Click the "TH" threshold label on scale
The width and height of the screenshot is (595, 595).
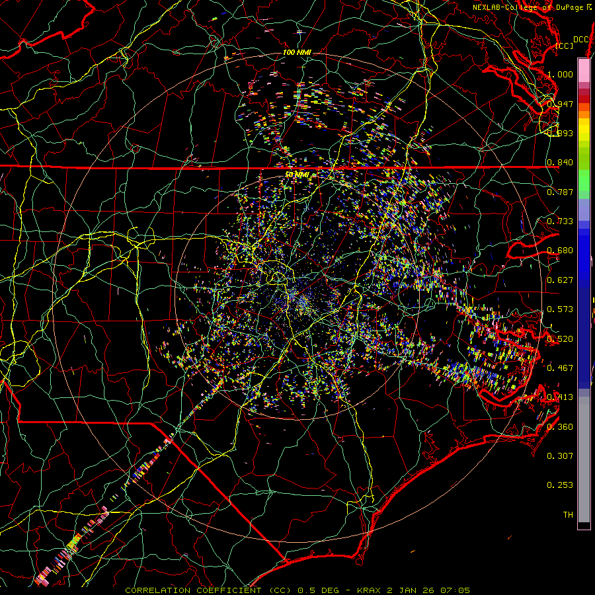(568, 514)
